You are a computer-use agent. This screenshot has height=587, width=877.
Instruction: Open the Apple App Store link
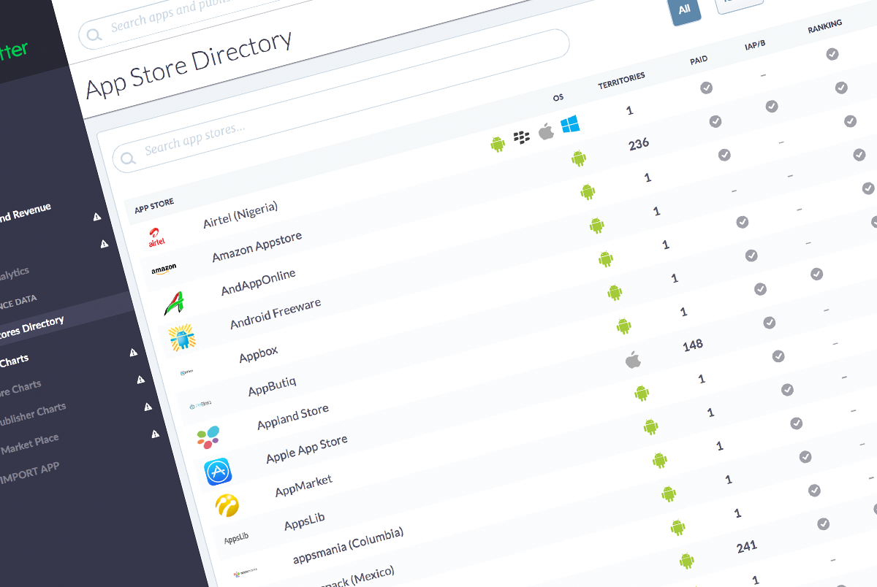[x=306, y=448]
